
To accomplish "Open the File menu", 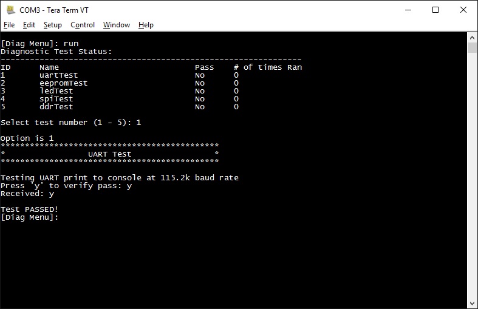I will point(9,25).
